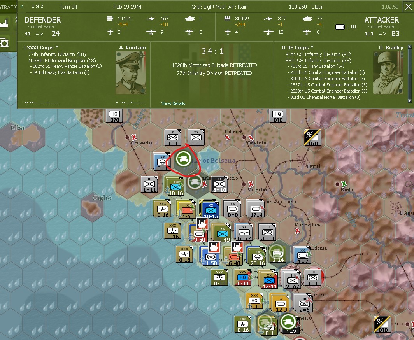Click 243rd Heavy Flak Battalion entry
Screen dimensions: 414x340
60,72
